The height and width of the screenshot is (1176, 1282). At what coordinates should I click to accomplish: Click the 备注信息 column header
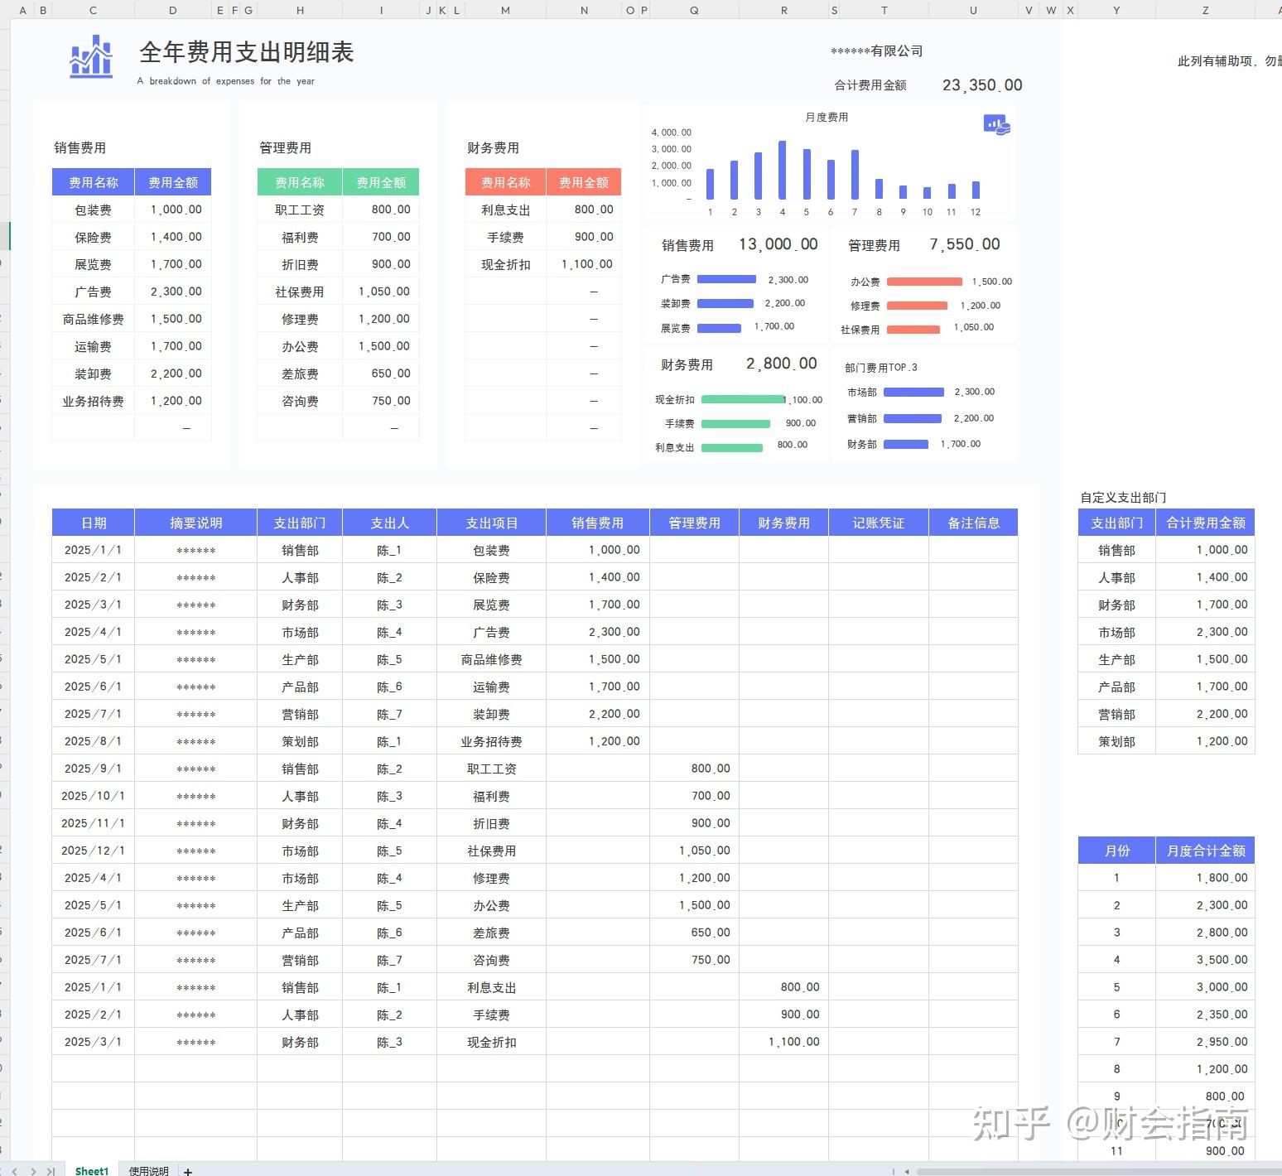(973, 523)
